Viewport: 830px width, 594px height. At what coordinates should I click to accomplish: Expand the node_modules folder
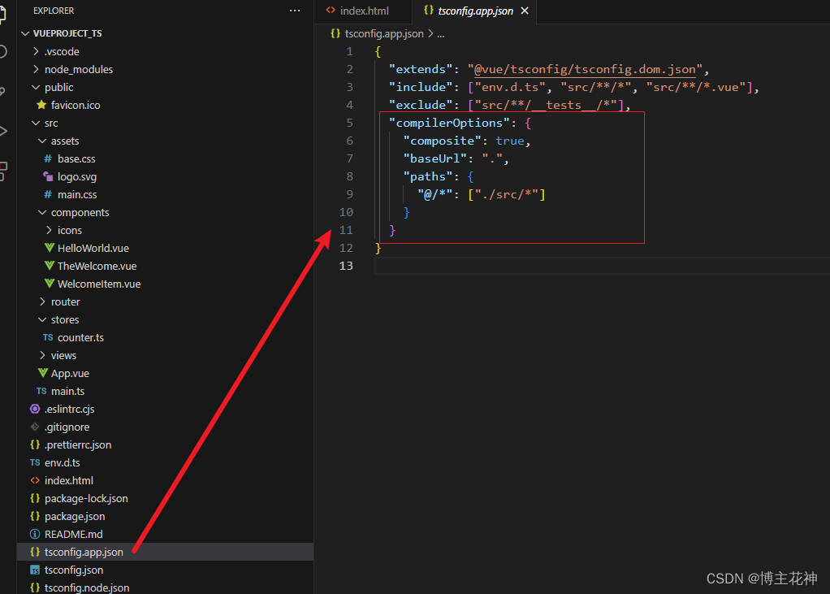(x=36, y=69)
